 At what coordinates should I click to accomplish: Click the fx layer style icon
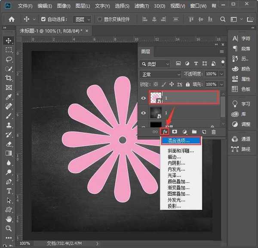164,132
